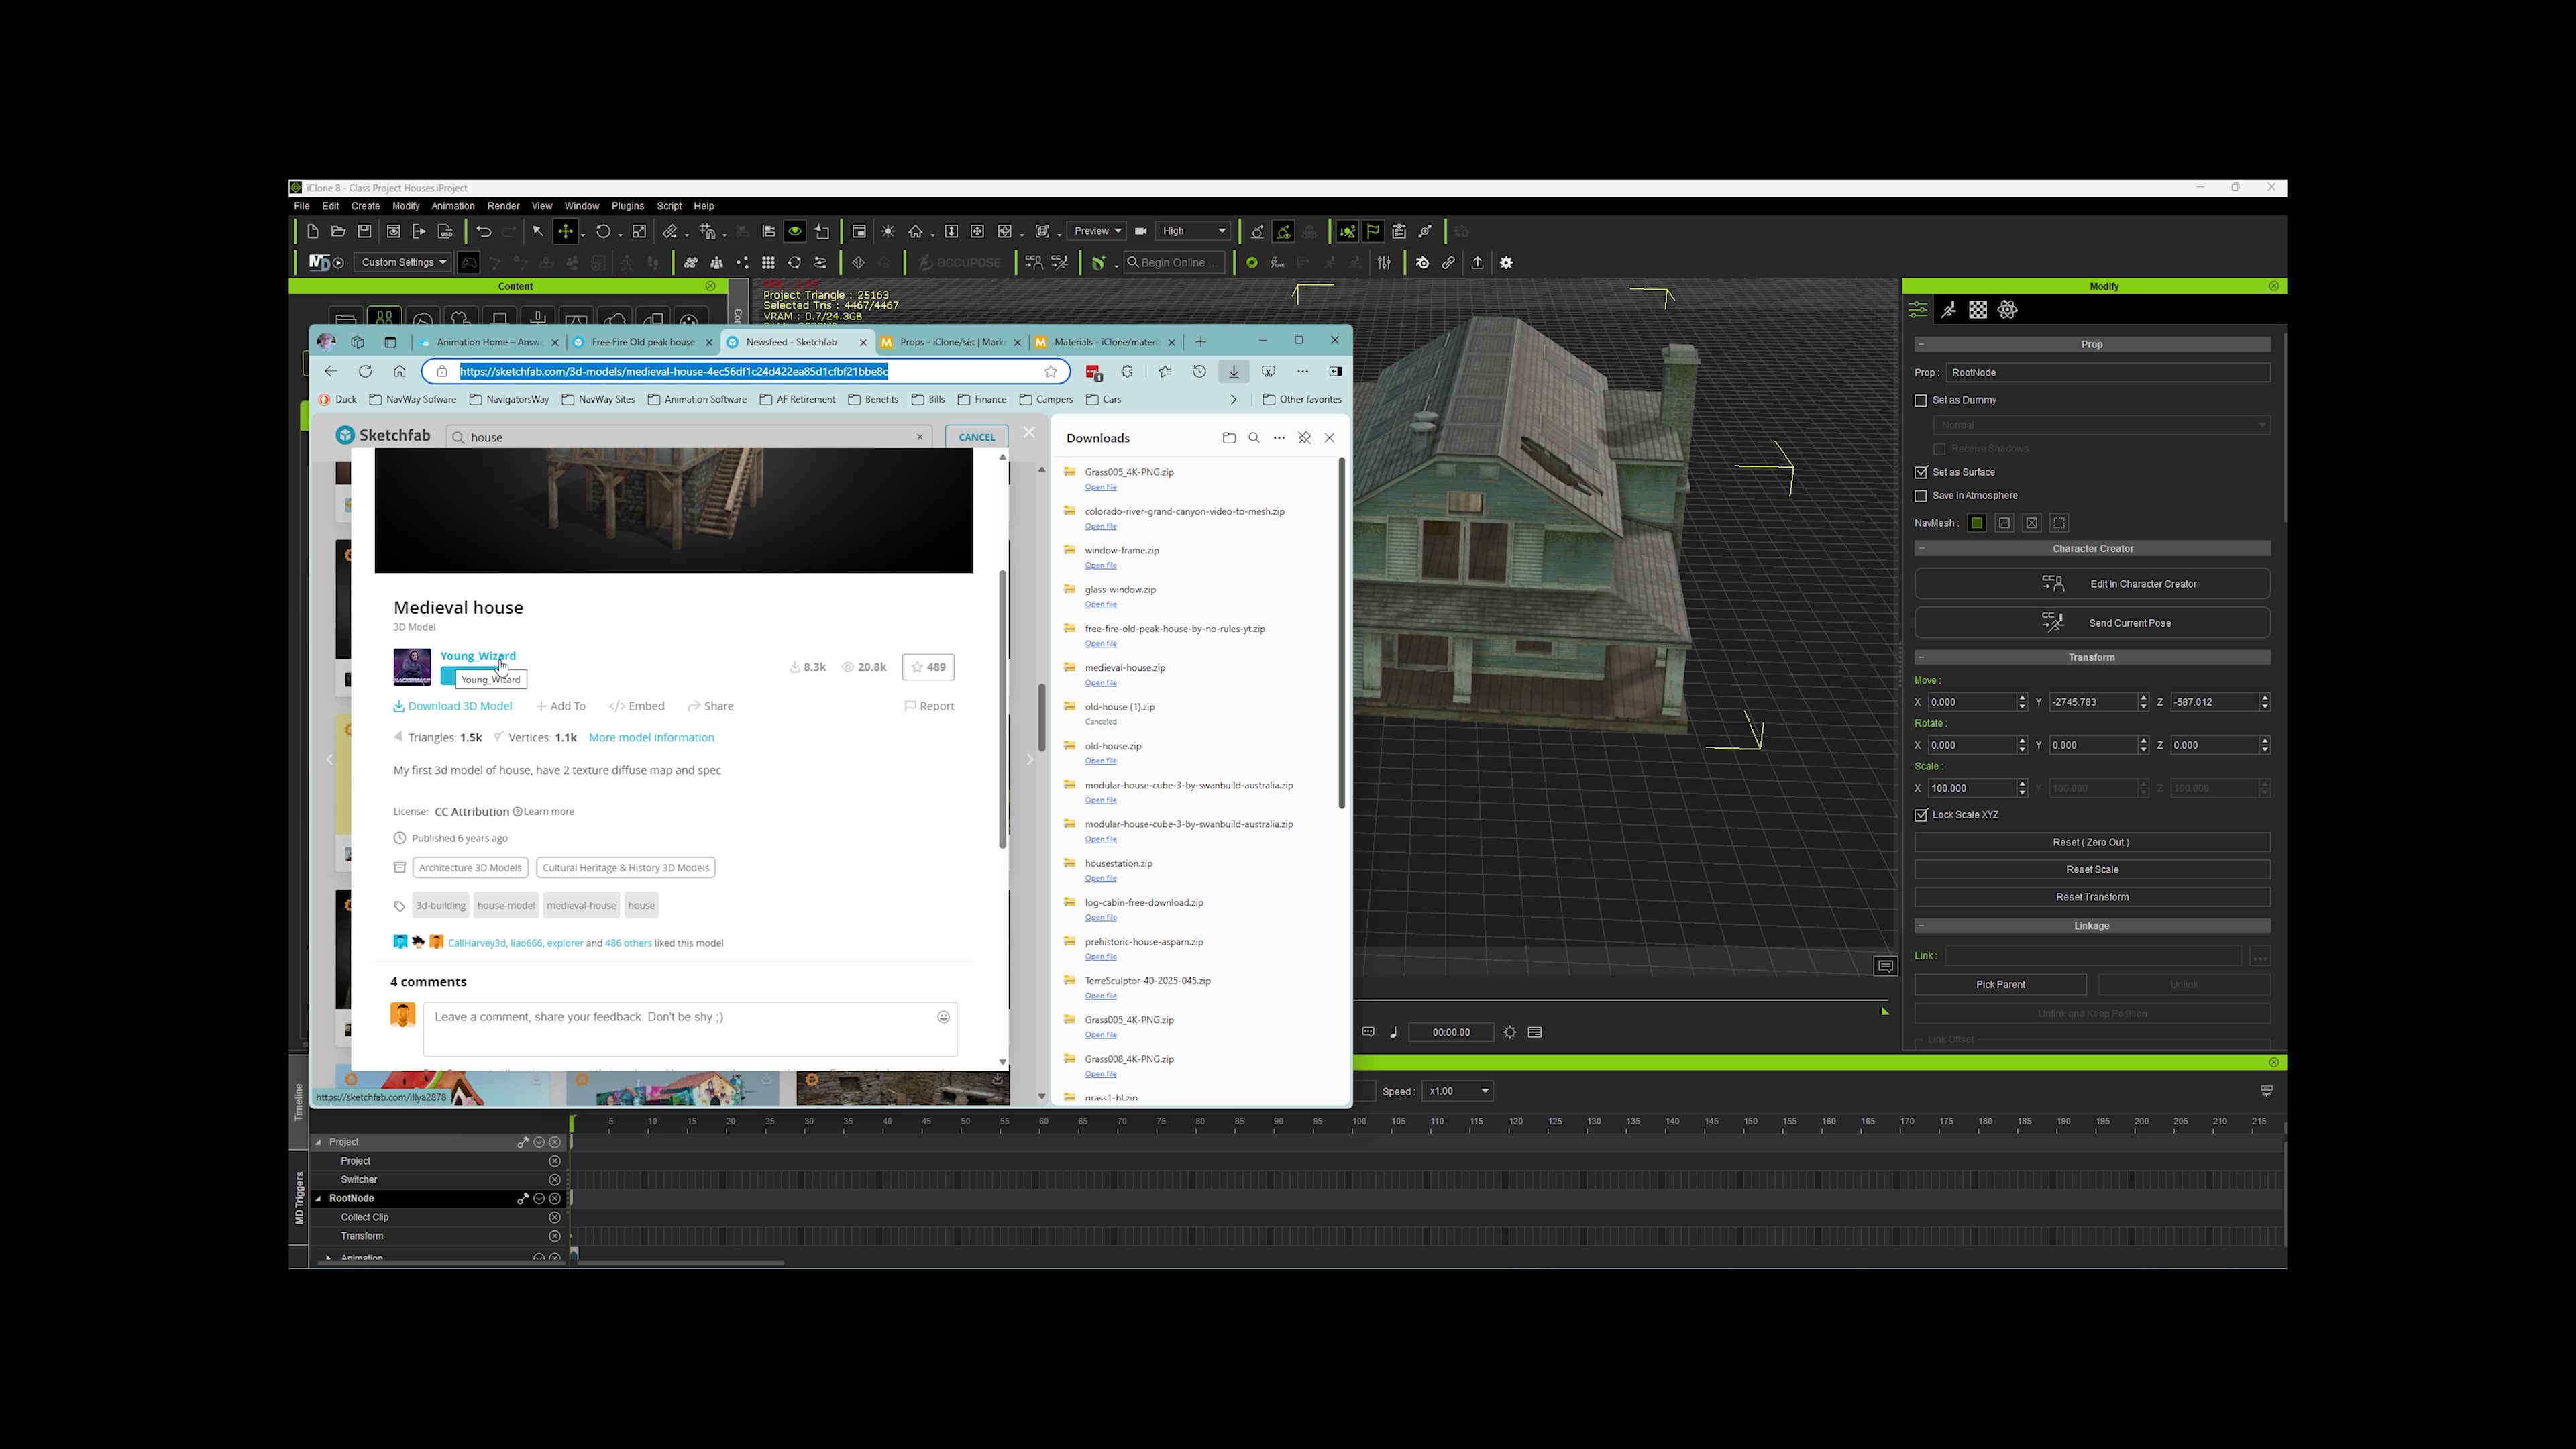Open the High quality dropdown
Screen dimensions: 2576x1449
[1193, 231]
